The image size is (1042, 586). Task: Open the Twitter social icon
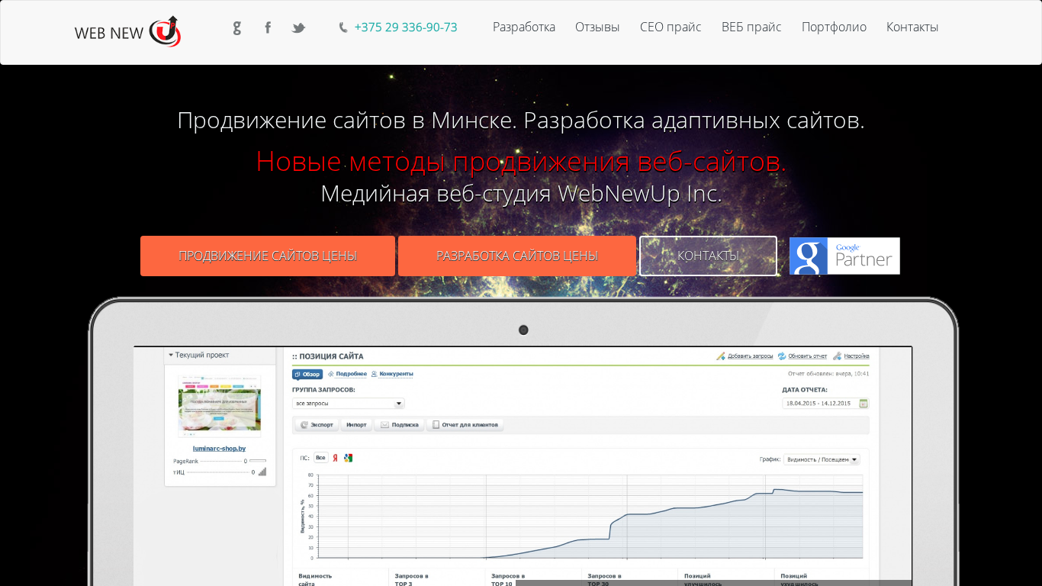[x=298, y=28]
